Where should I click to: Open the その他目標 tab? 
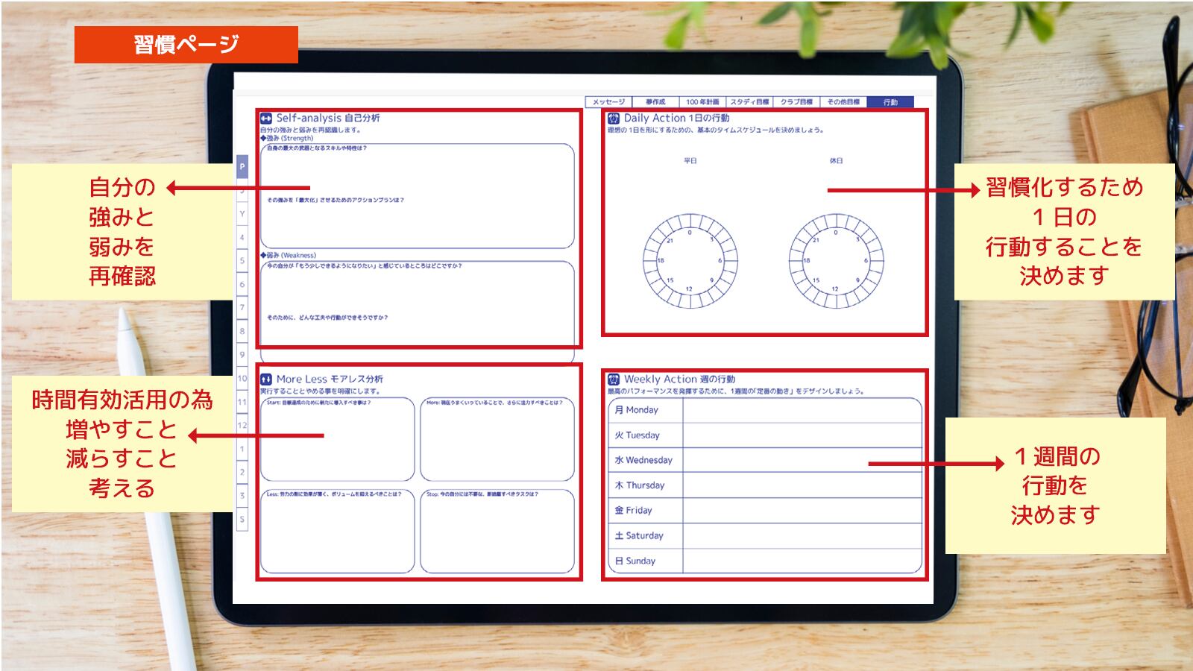pyautogui.click(x=843, y=102)
